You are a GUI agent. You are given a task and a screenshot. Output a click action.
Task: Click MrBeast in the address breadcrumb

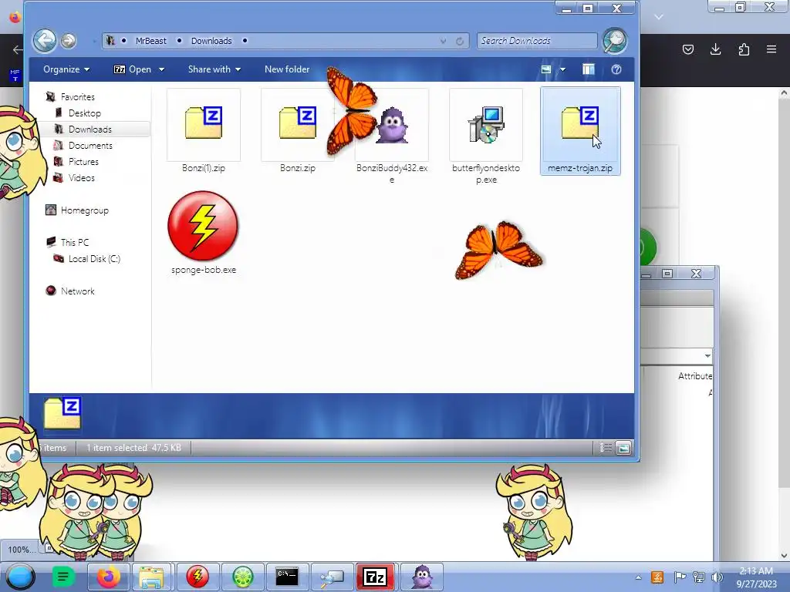[150, 41]
